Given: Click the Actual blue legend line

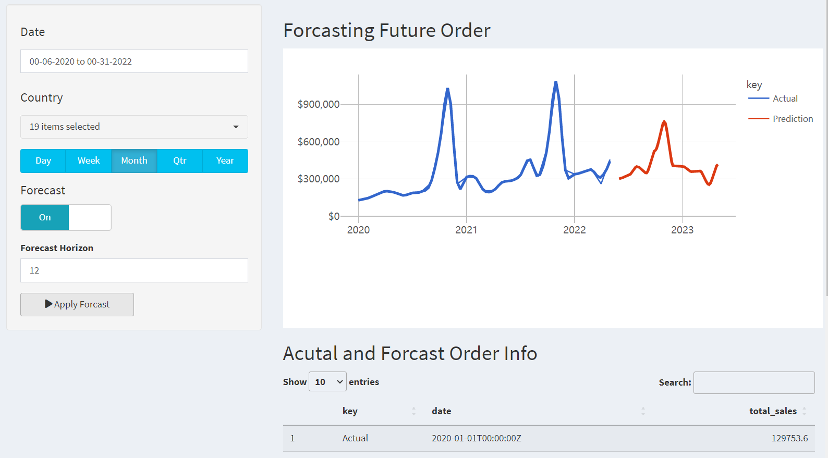Looking at the screenshot, I should pyautogui.click(x=759, y=98).
